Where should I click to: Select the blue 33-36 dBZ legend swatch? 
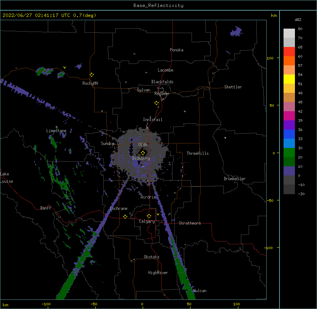289,134
